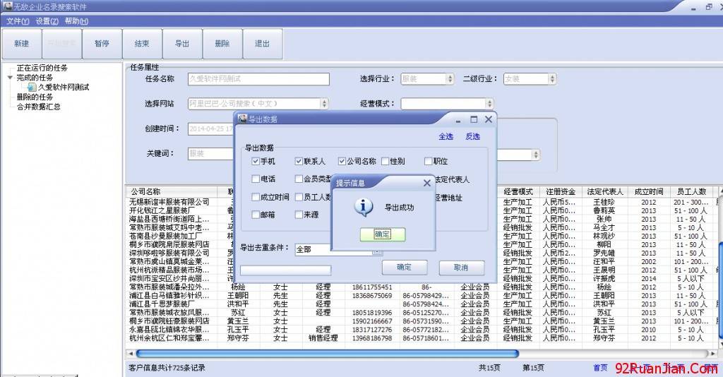Open the 二级行业 dropdown

tap(552, 79)
